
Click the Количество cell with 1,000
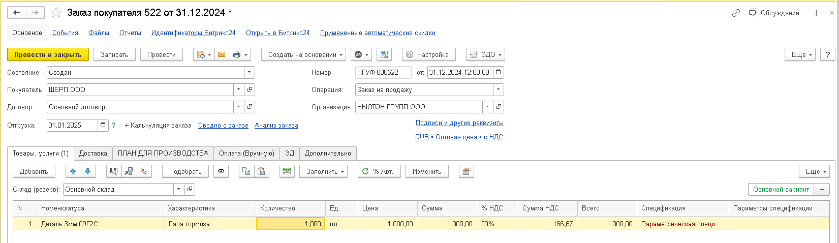click(291, 224)
